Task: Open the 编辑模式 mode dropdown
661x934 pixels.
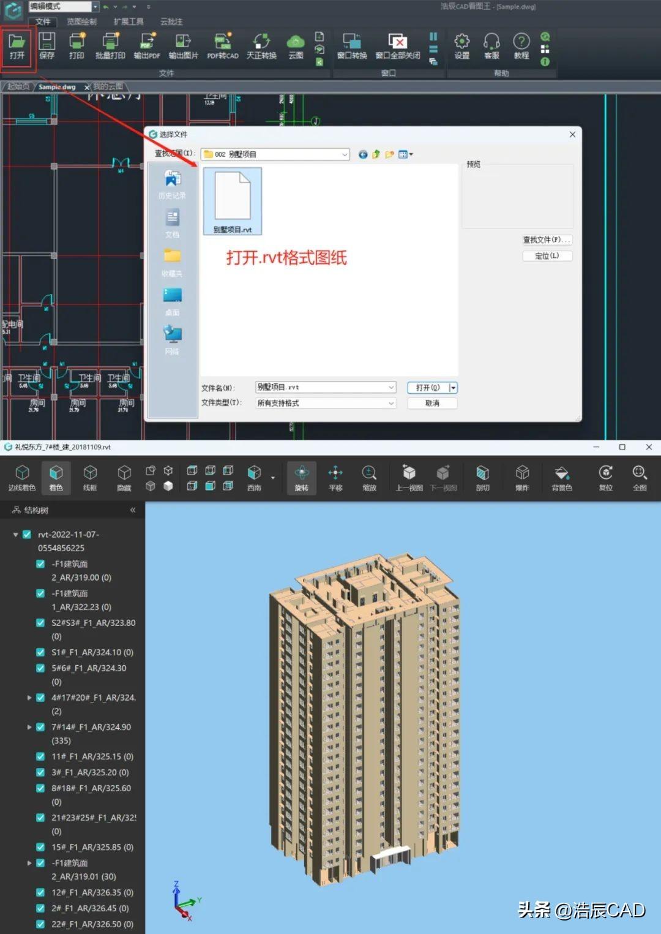Action: point(95,6)
